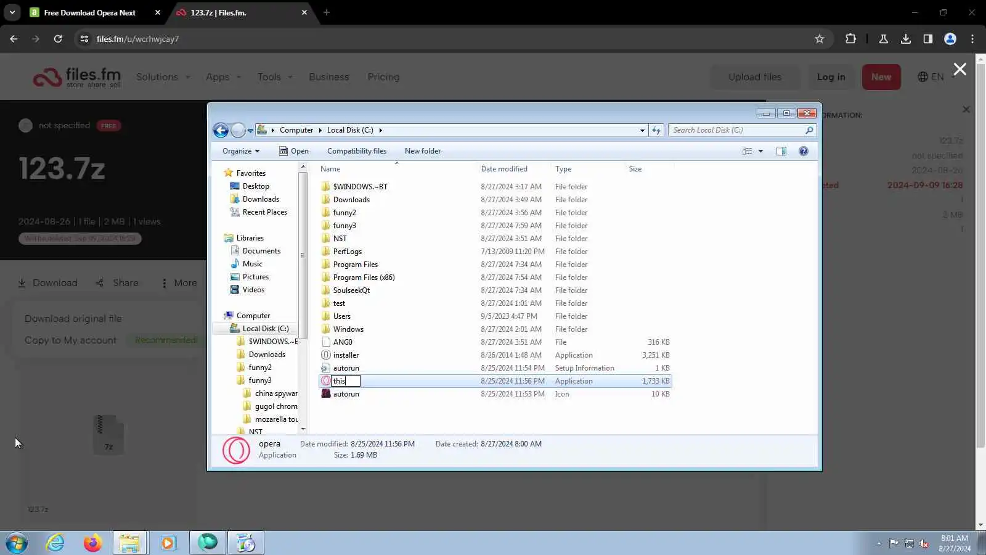986x555 pixels.
Task: Show Chrome downloads
Action: point(905,39)
